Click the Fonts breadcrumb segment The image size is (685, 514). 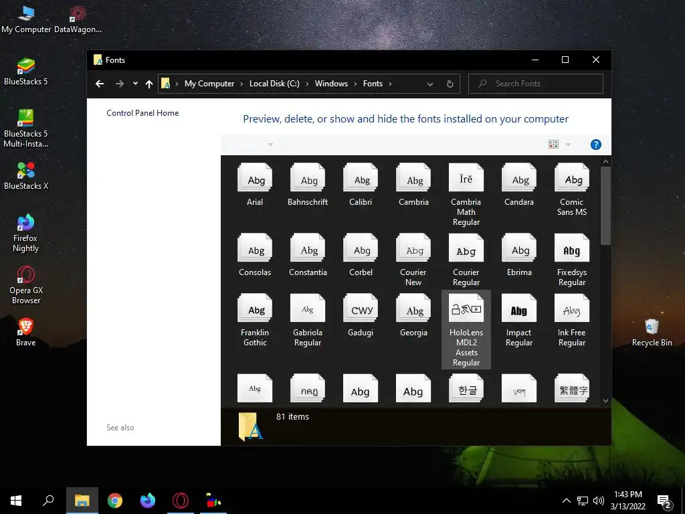pos(373,84)
